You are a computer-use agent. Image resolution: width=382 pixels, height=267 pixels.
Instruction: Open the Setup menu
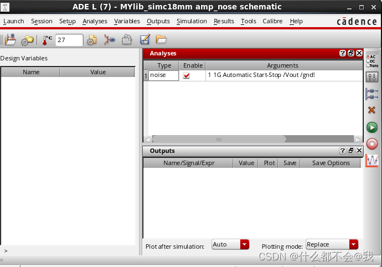pos(68,21)
